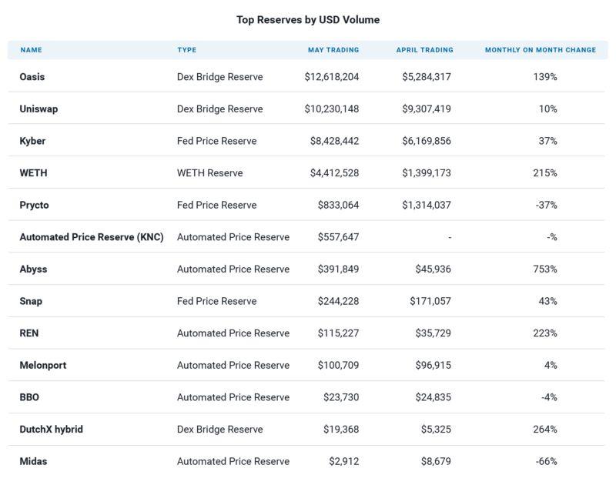Click Kyber May trading value $8,428,442

click(x=334, y=141)
